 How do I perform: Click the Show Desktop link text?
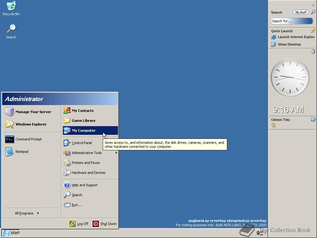coord(289,44)
